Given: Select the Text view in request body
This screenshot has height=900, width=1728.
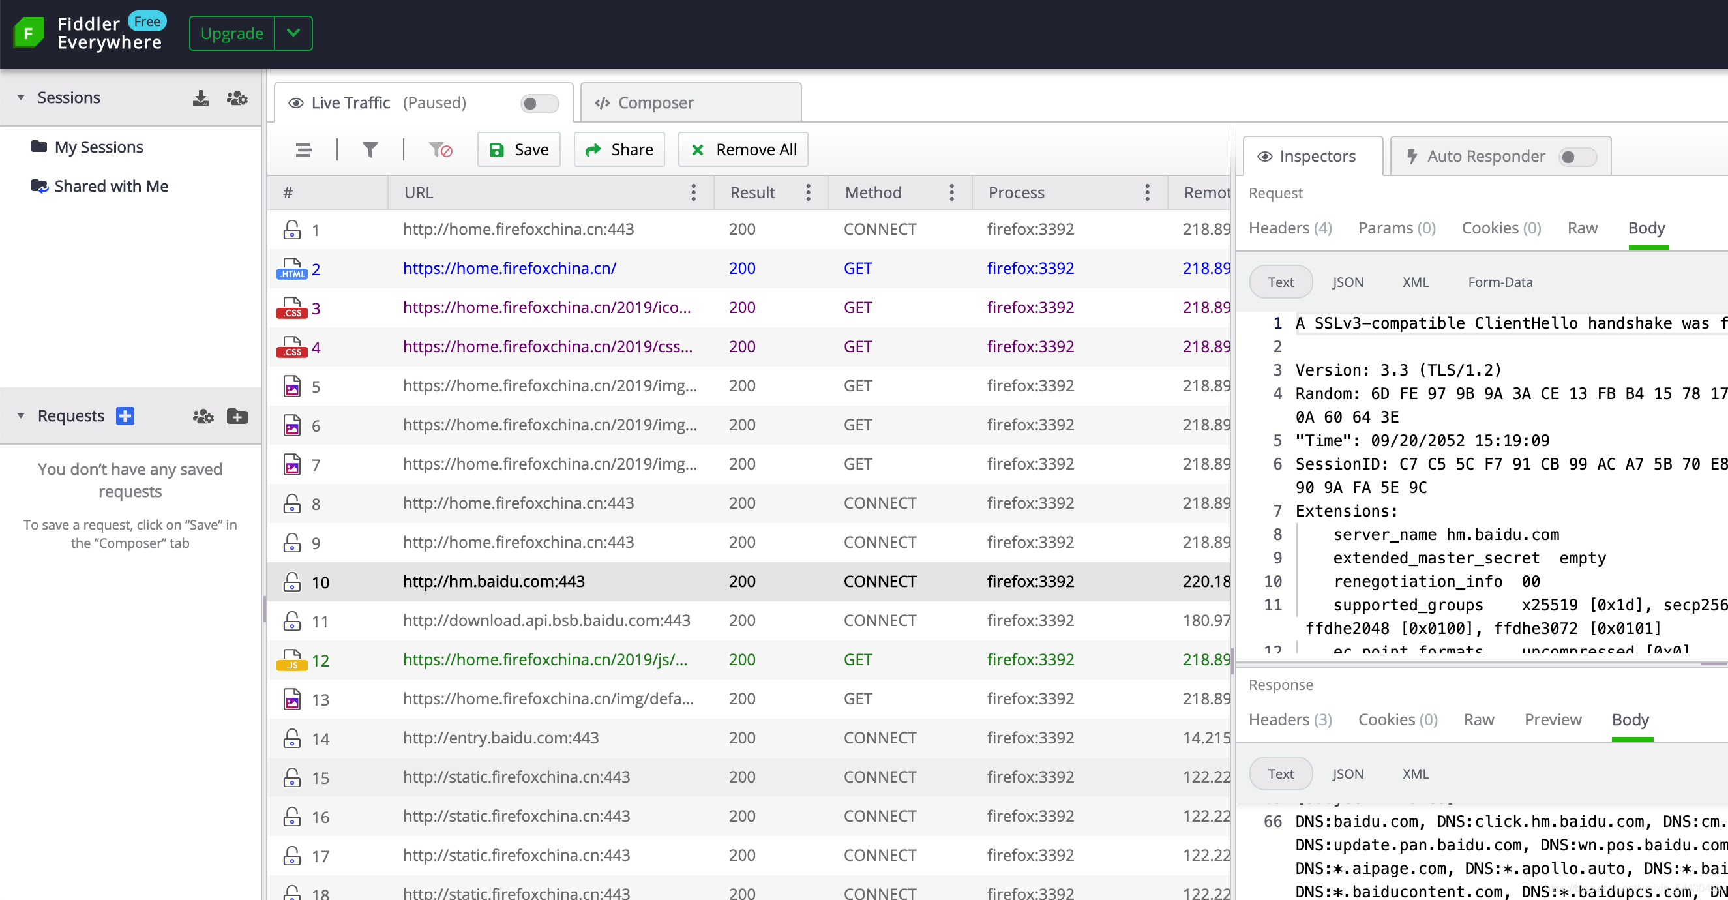Looking at the screenshot, I should [1280, 282].
